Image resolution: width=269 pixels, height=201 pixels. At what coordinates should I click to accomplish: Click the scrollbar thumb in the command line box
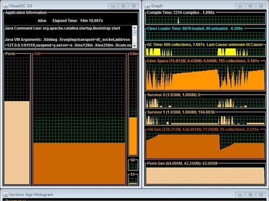click(134, 33)
